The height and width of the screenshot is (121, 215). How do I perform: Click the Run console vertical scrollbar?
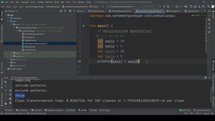point(211,94)
